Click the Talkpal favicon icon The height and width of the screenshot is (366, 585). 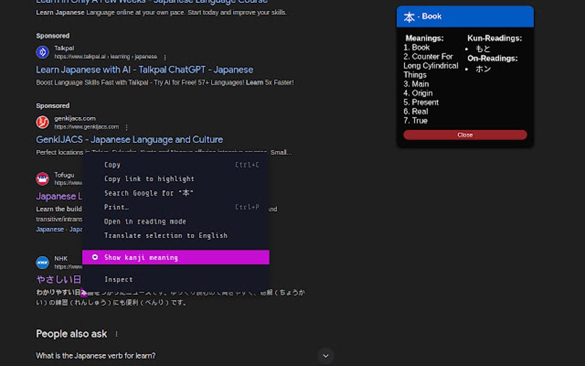pyautogui.click(x=42, y=52)
